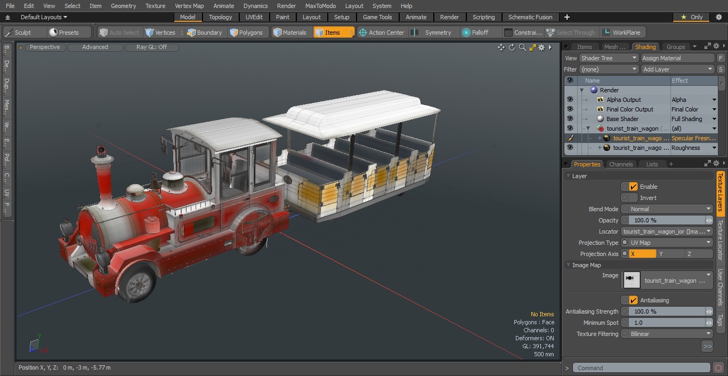Click the record button beside Command field
The image size is (728, 376).
pos(718,368)
